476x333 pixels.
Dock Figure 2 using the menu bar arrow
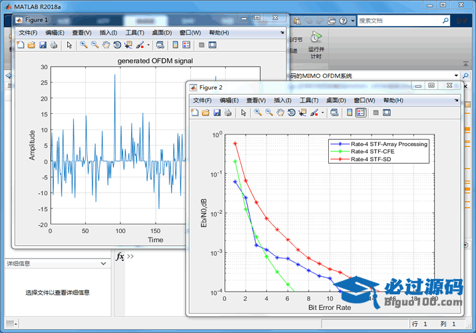coord(456,100)
